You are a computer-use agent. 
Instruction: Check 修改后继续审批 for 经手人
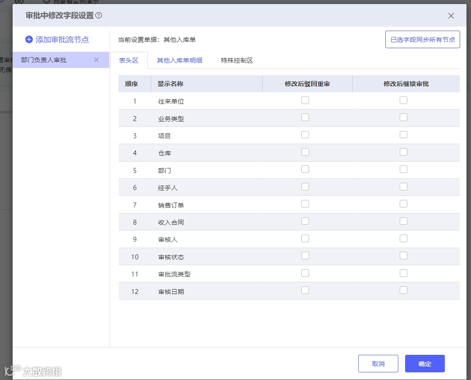(403, 187)
